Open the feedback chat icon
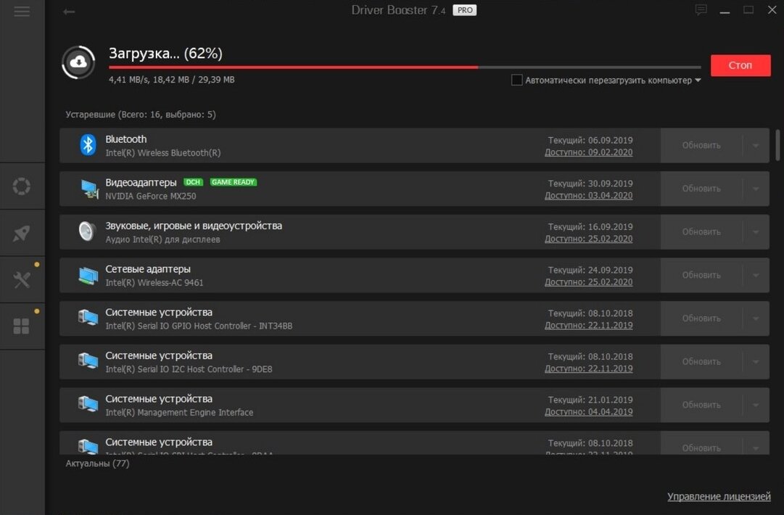Viewport: 784px width, 515px height. click(701, 10)
